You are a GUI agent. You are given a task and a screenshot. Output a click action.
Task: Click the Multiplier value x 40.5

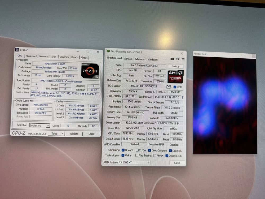(41, 109)
